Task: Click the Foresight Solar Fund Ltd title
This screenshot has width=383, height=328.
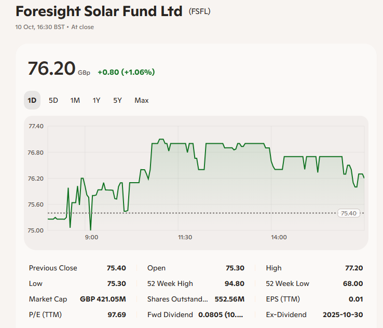Action: click(99, 11)
